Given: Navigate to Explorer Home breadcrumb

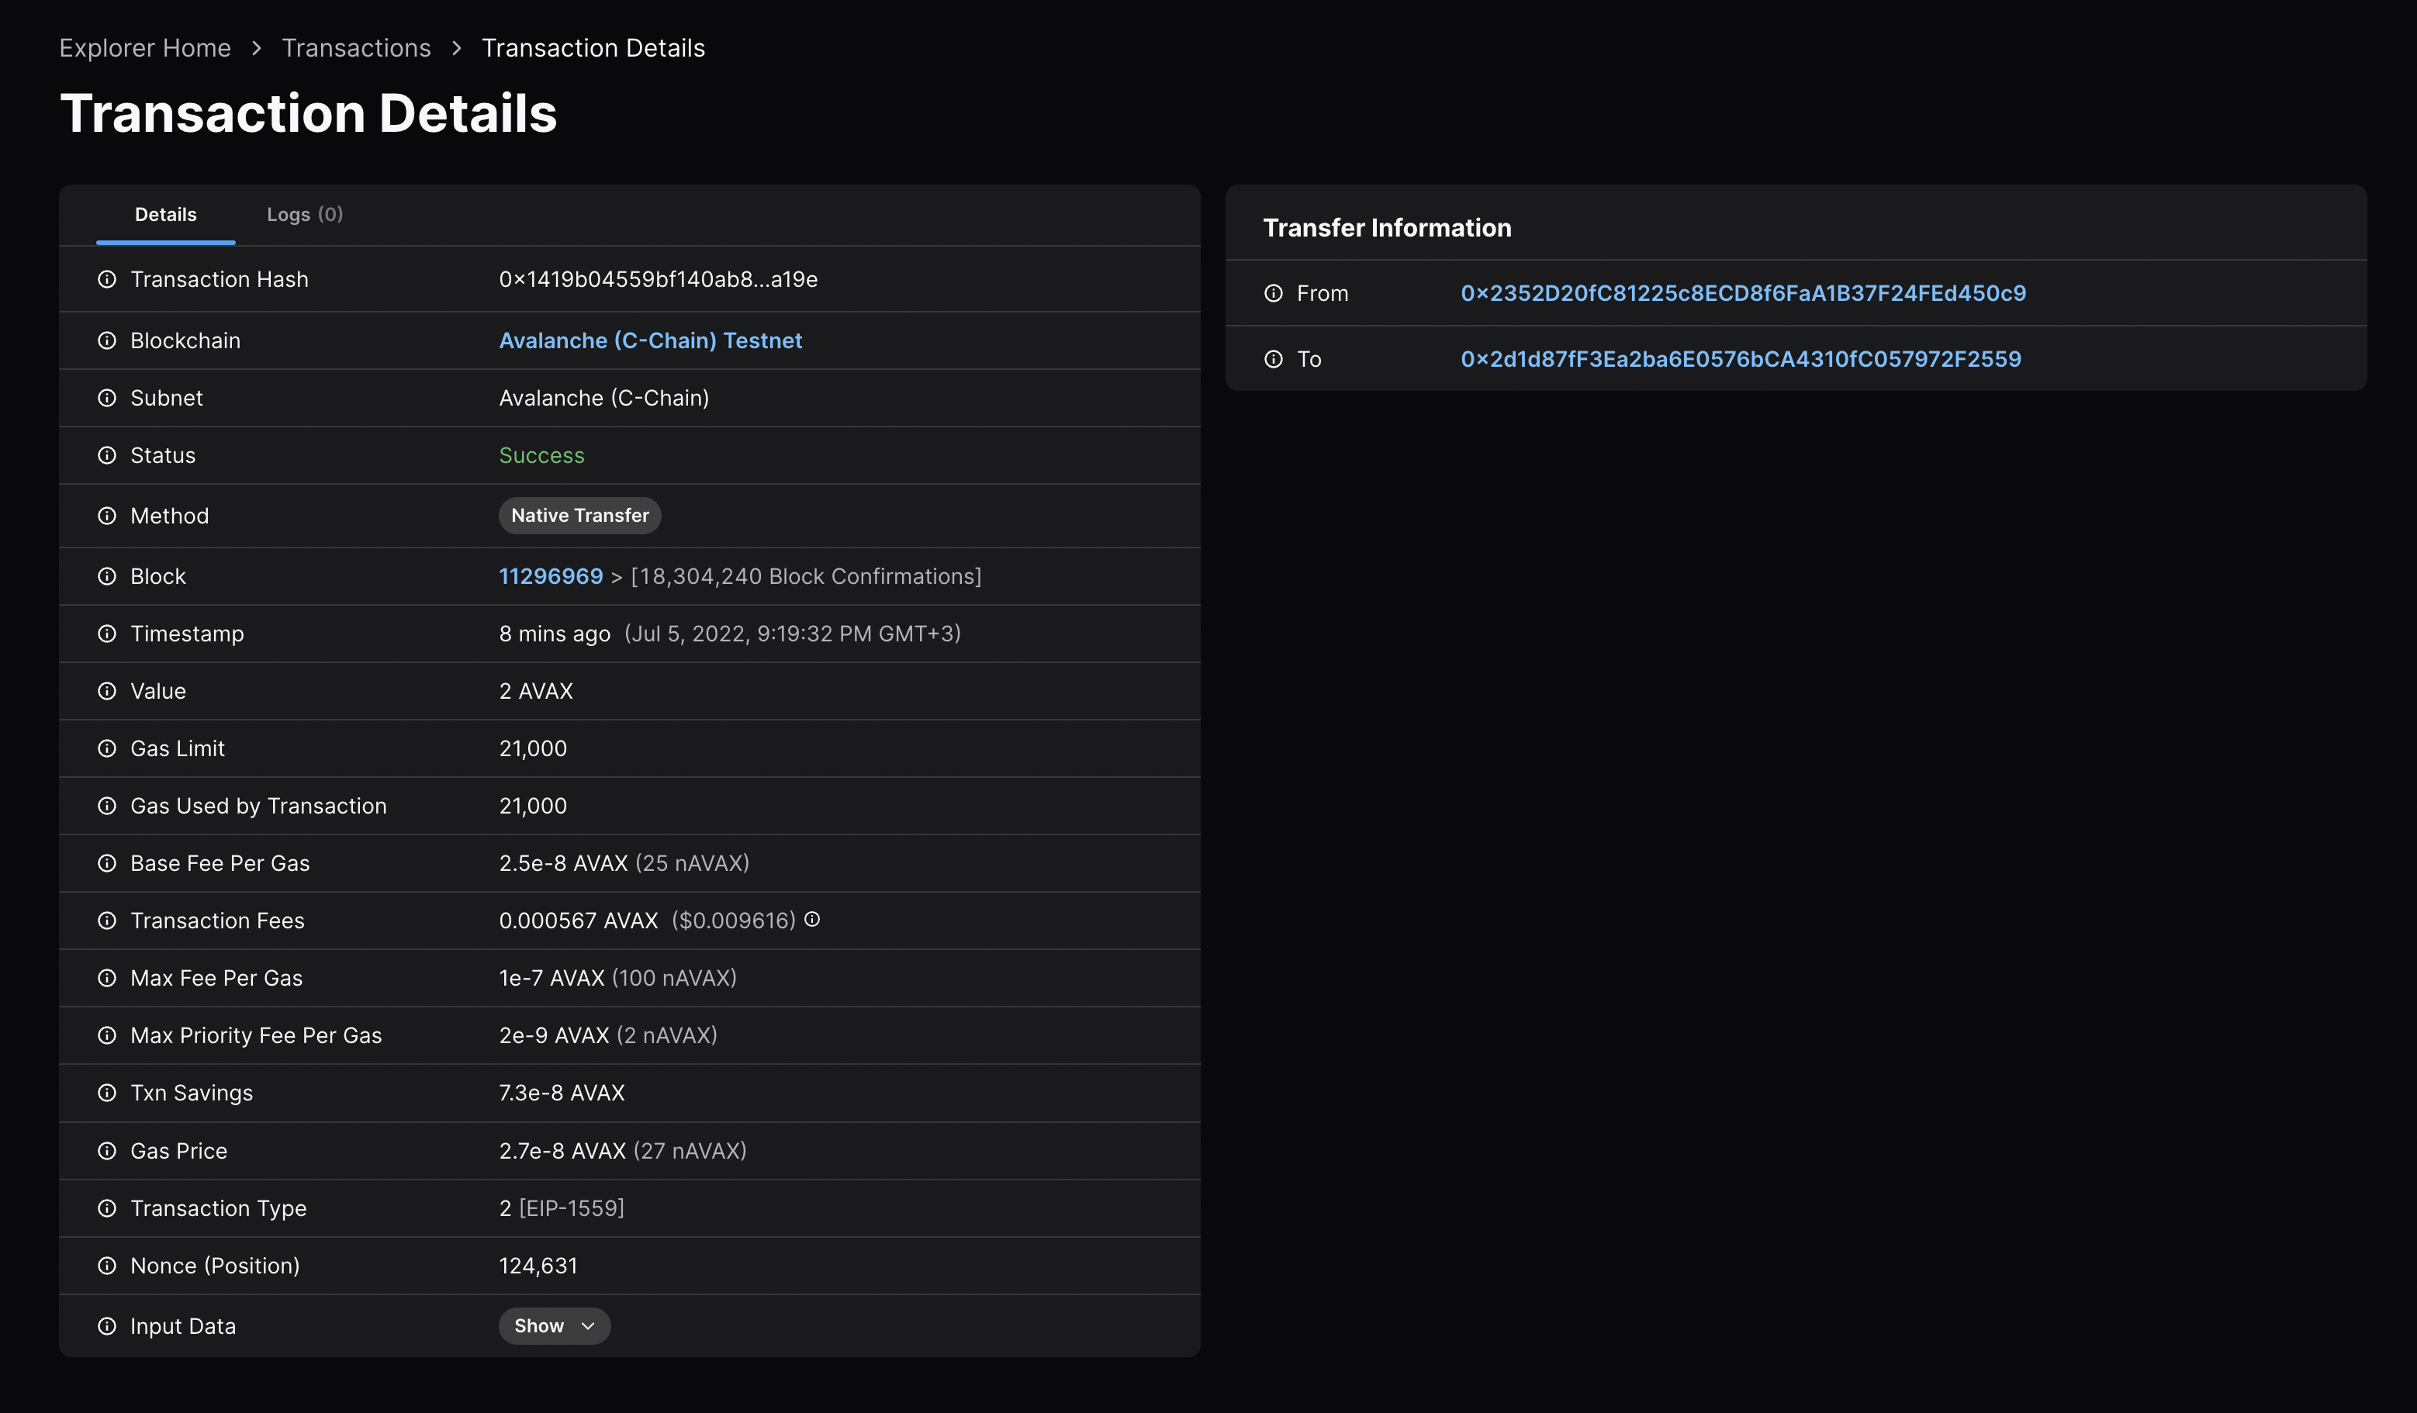Looking at the screenshot, I should [x=144, y=46].
